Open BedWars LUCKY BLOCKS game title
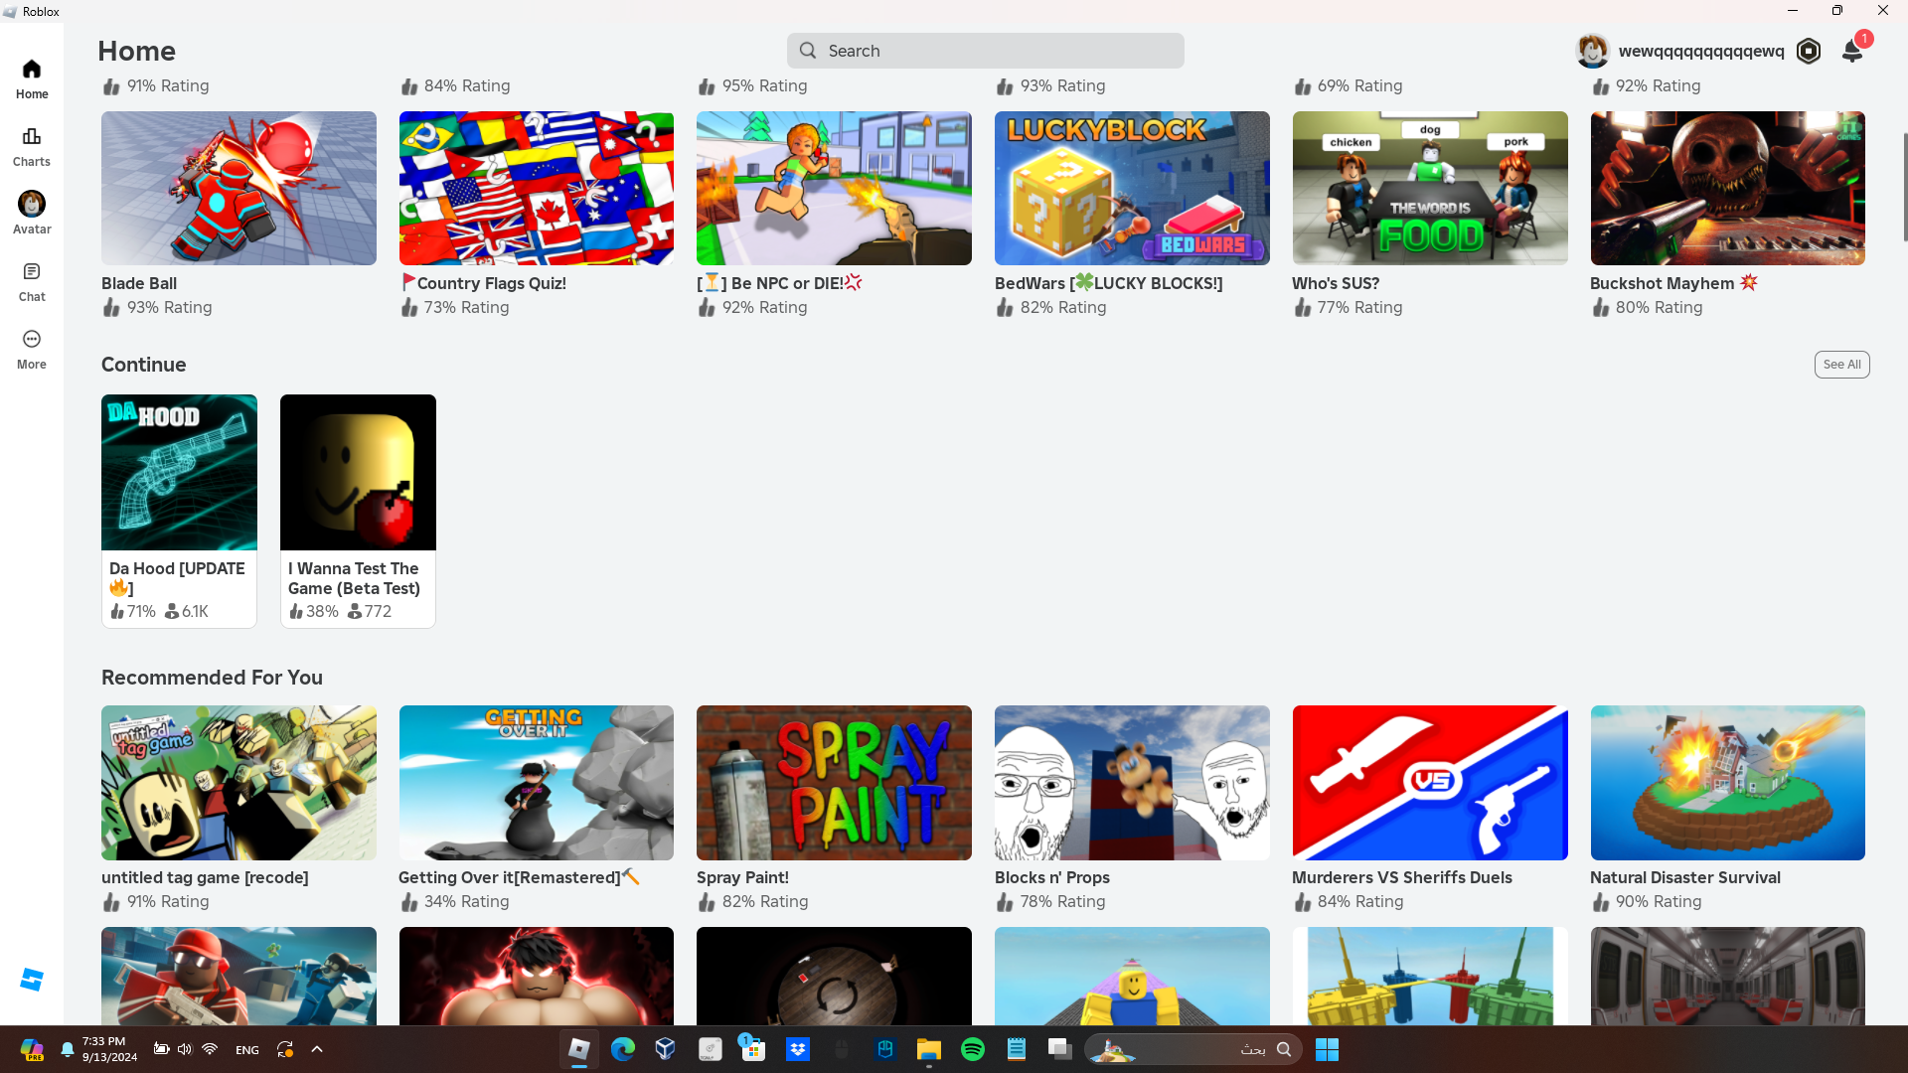1908x1073 pixels. 1108,283
